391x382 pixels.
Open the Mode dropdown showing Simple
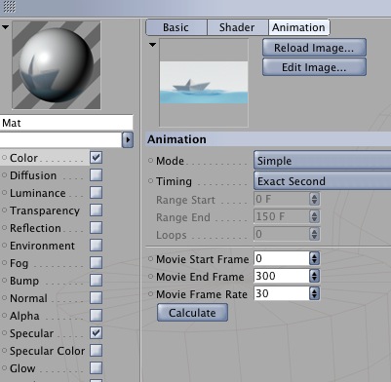pyautogui.click(x=323, y=161)
